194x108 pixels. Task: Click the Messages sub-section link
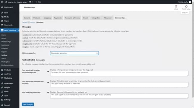point(40,22)
